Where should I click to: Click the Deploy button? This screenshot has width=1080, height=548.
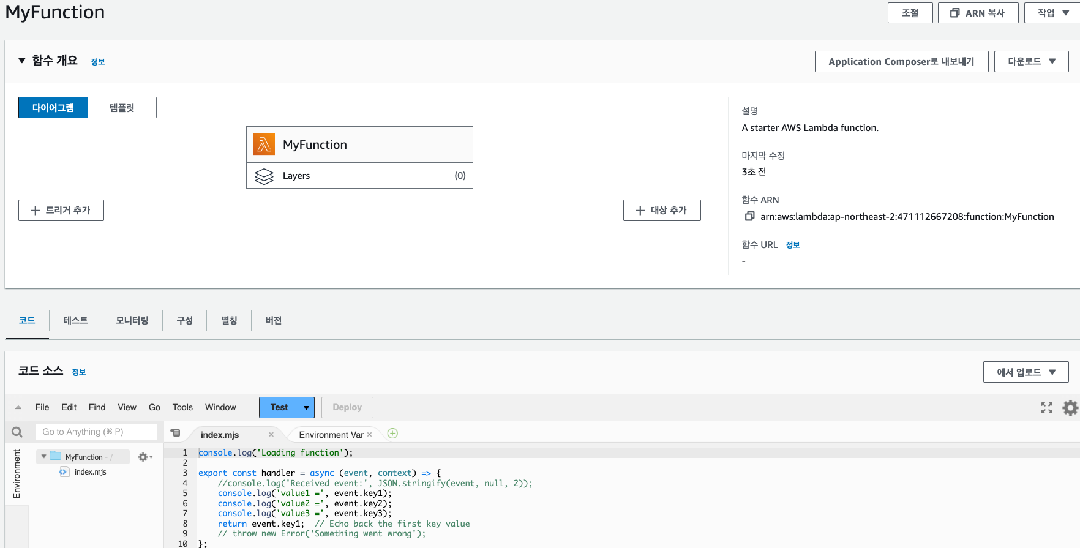pyautogui.click(x=347, y=407)
